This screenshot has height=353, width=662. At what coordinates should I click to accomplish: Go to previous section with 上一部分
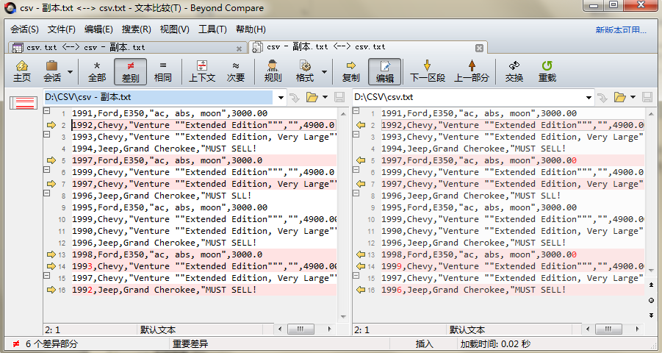[x=471, y=71]
